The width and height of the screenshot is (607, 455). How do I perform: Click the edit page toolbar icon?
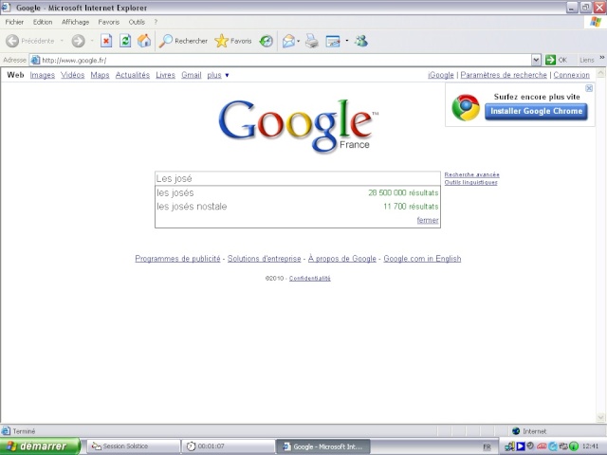(333, 41)
